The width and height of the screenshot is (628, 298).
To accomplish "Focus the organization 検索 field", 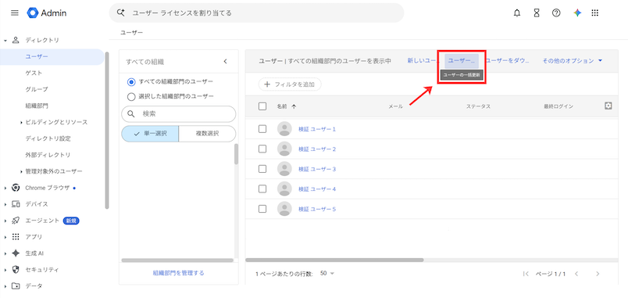I will (179, 114).
